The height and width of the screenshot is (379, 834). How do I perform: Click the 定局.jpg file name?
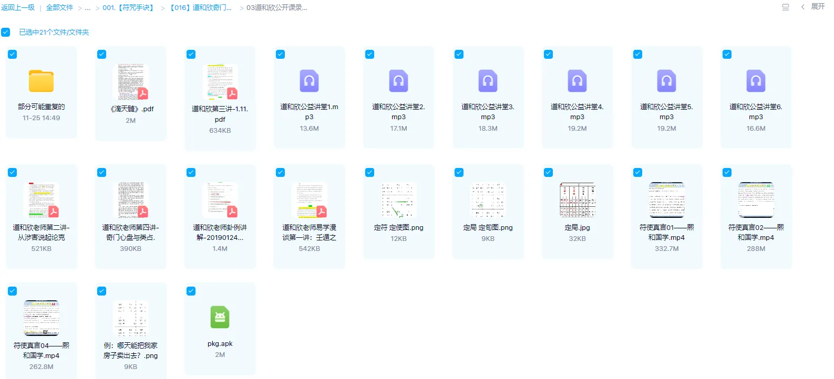(x=577, y=228)
